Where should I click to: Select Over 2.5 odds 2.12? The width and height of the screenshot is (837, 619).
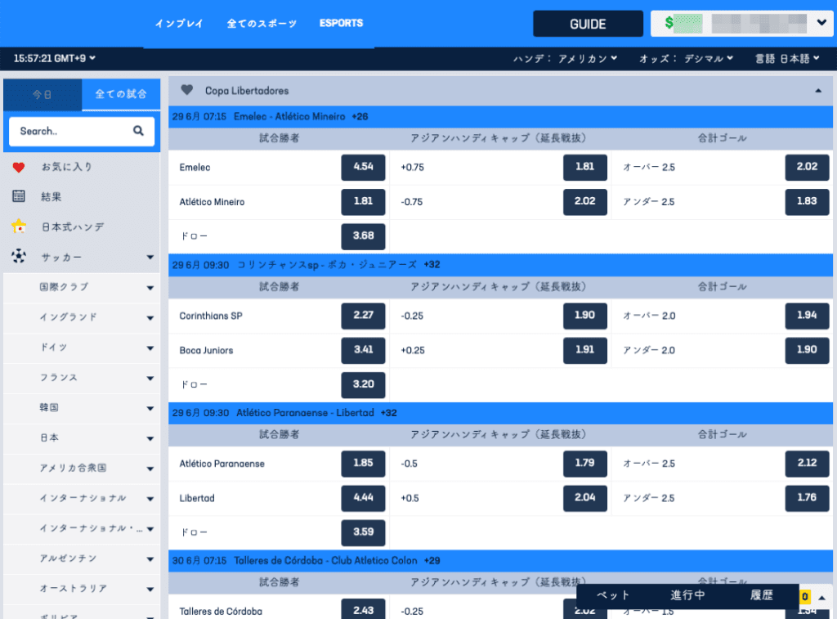(807, 464)
